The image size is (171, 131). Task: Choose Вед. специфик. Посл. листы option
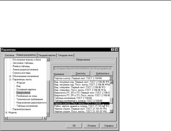[x=82, y=90]
